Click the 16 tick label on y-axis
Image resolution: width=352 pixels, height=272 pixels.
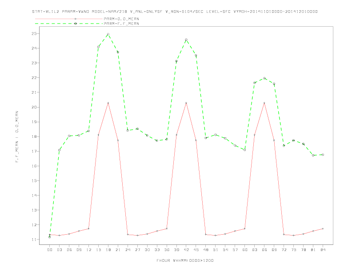(x=34, y=166)
